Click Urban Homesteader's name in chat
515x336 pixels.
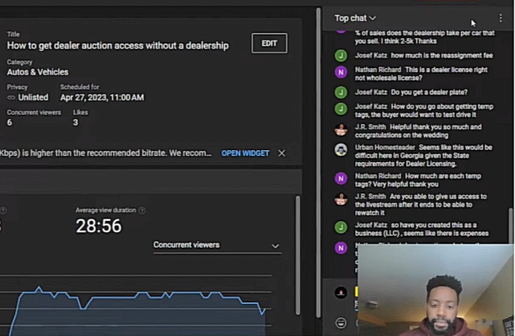385,147
